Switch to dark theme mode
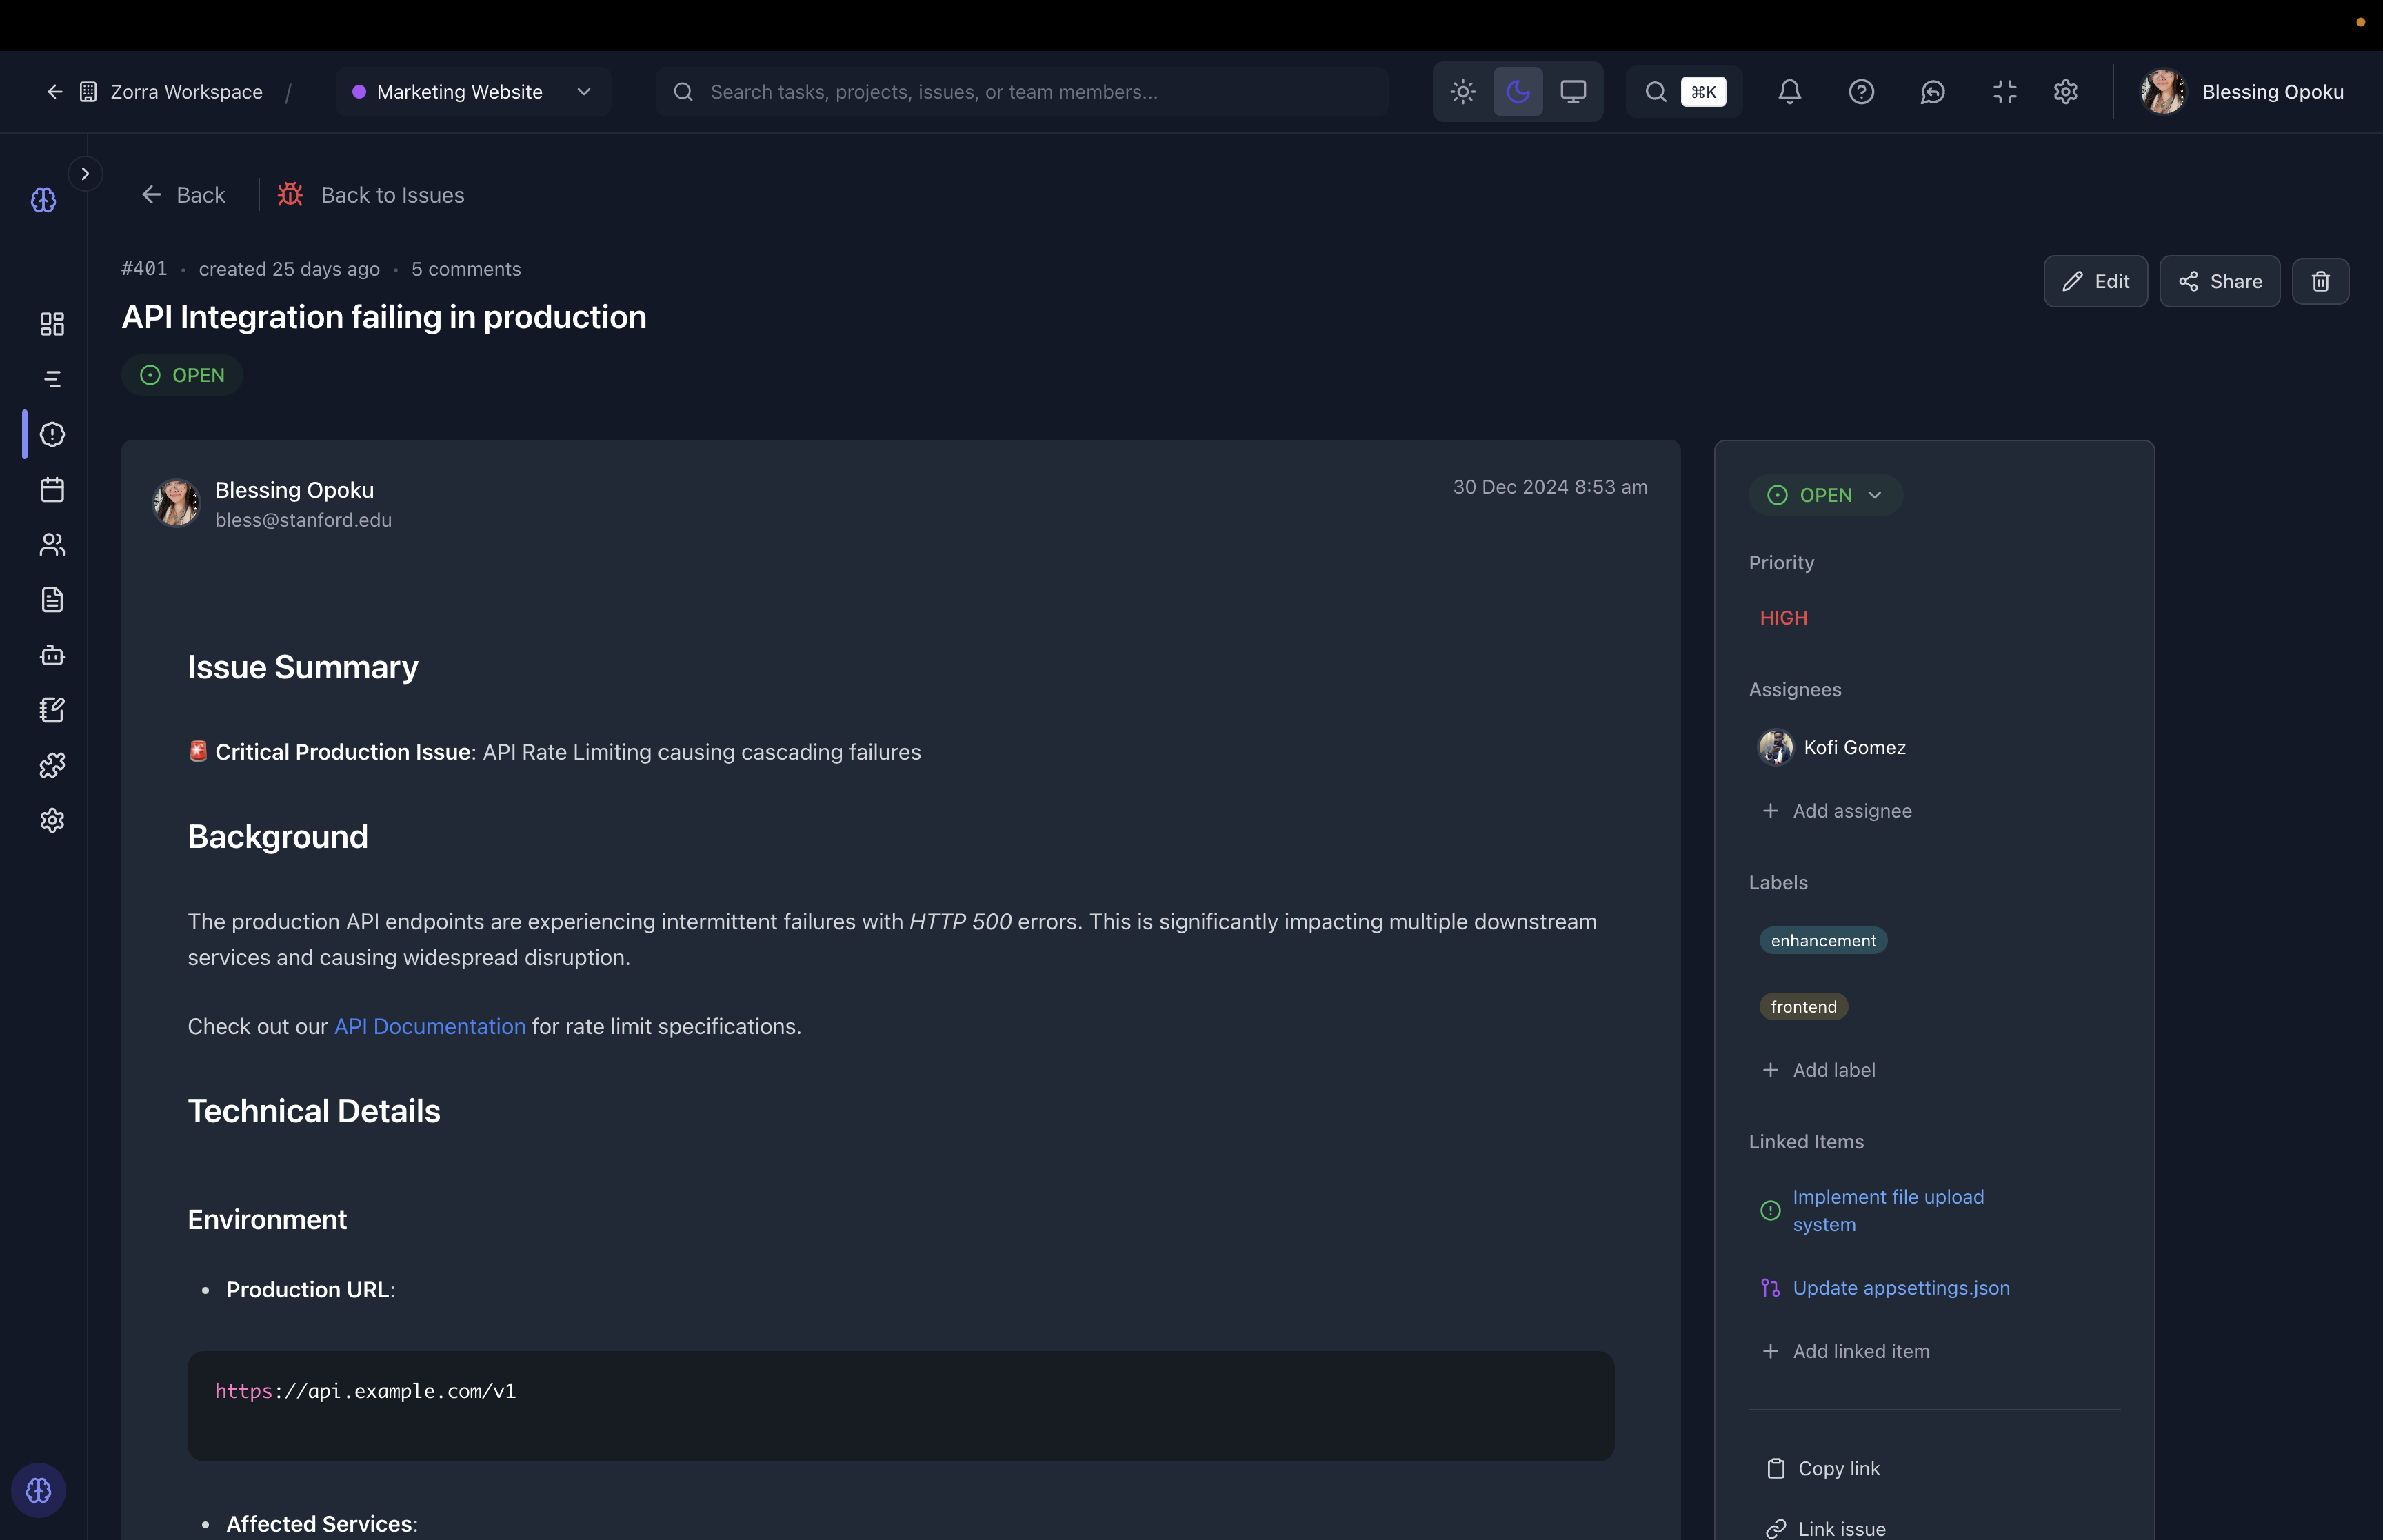Screen dimensions: 2383x1540 pyautogui.click(x=1517, y=92)
